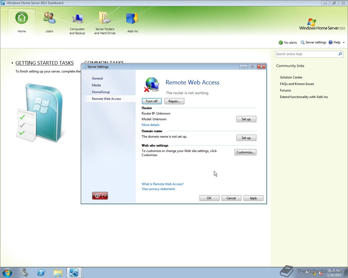This screenshot has height=278, width=348.
Task: Click the red shutdown power button
Action: 97,196
